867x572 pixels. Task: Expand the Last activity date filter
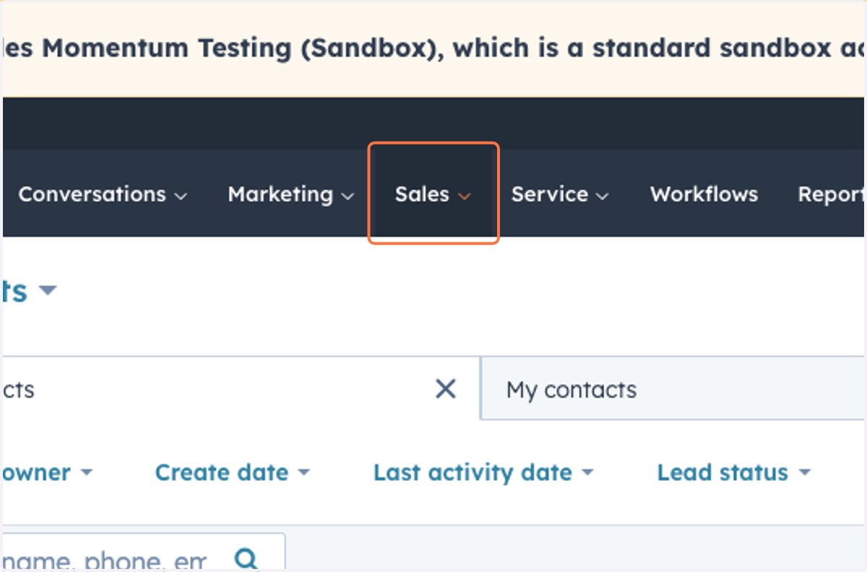click(483, 472)
